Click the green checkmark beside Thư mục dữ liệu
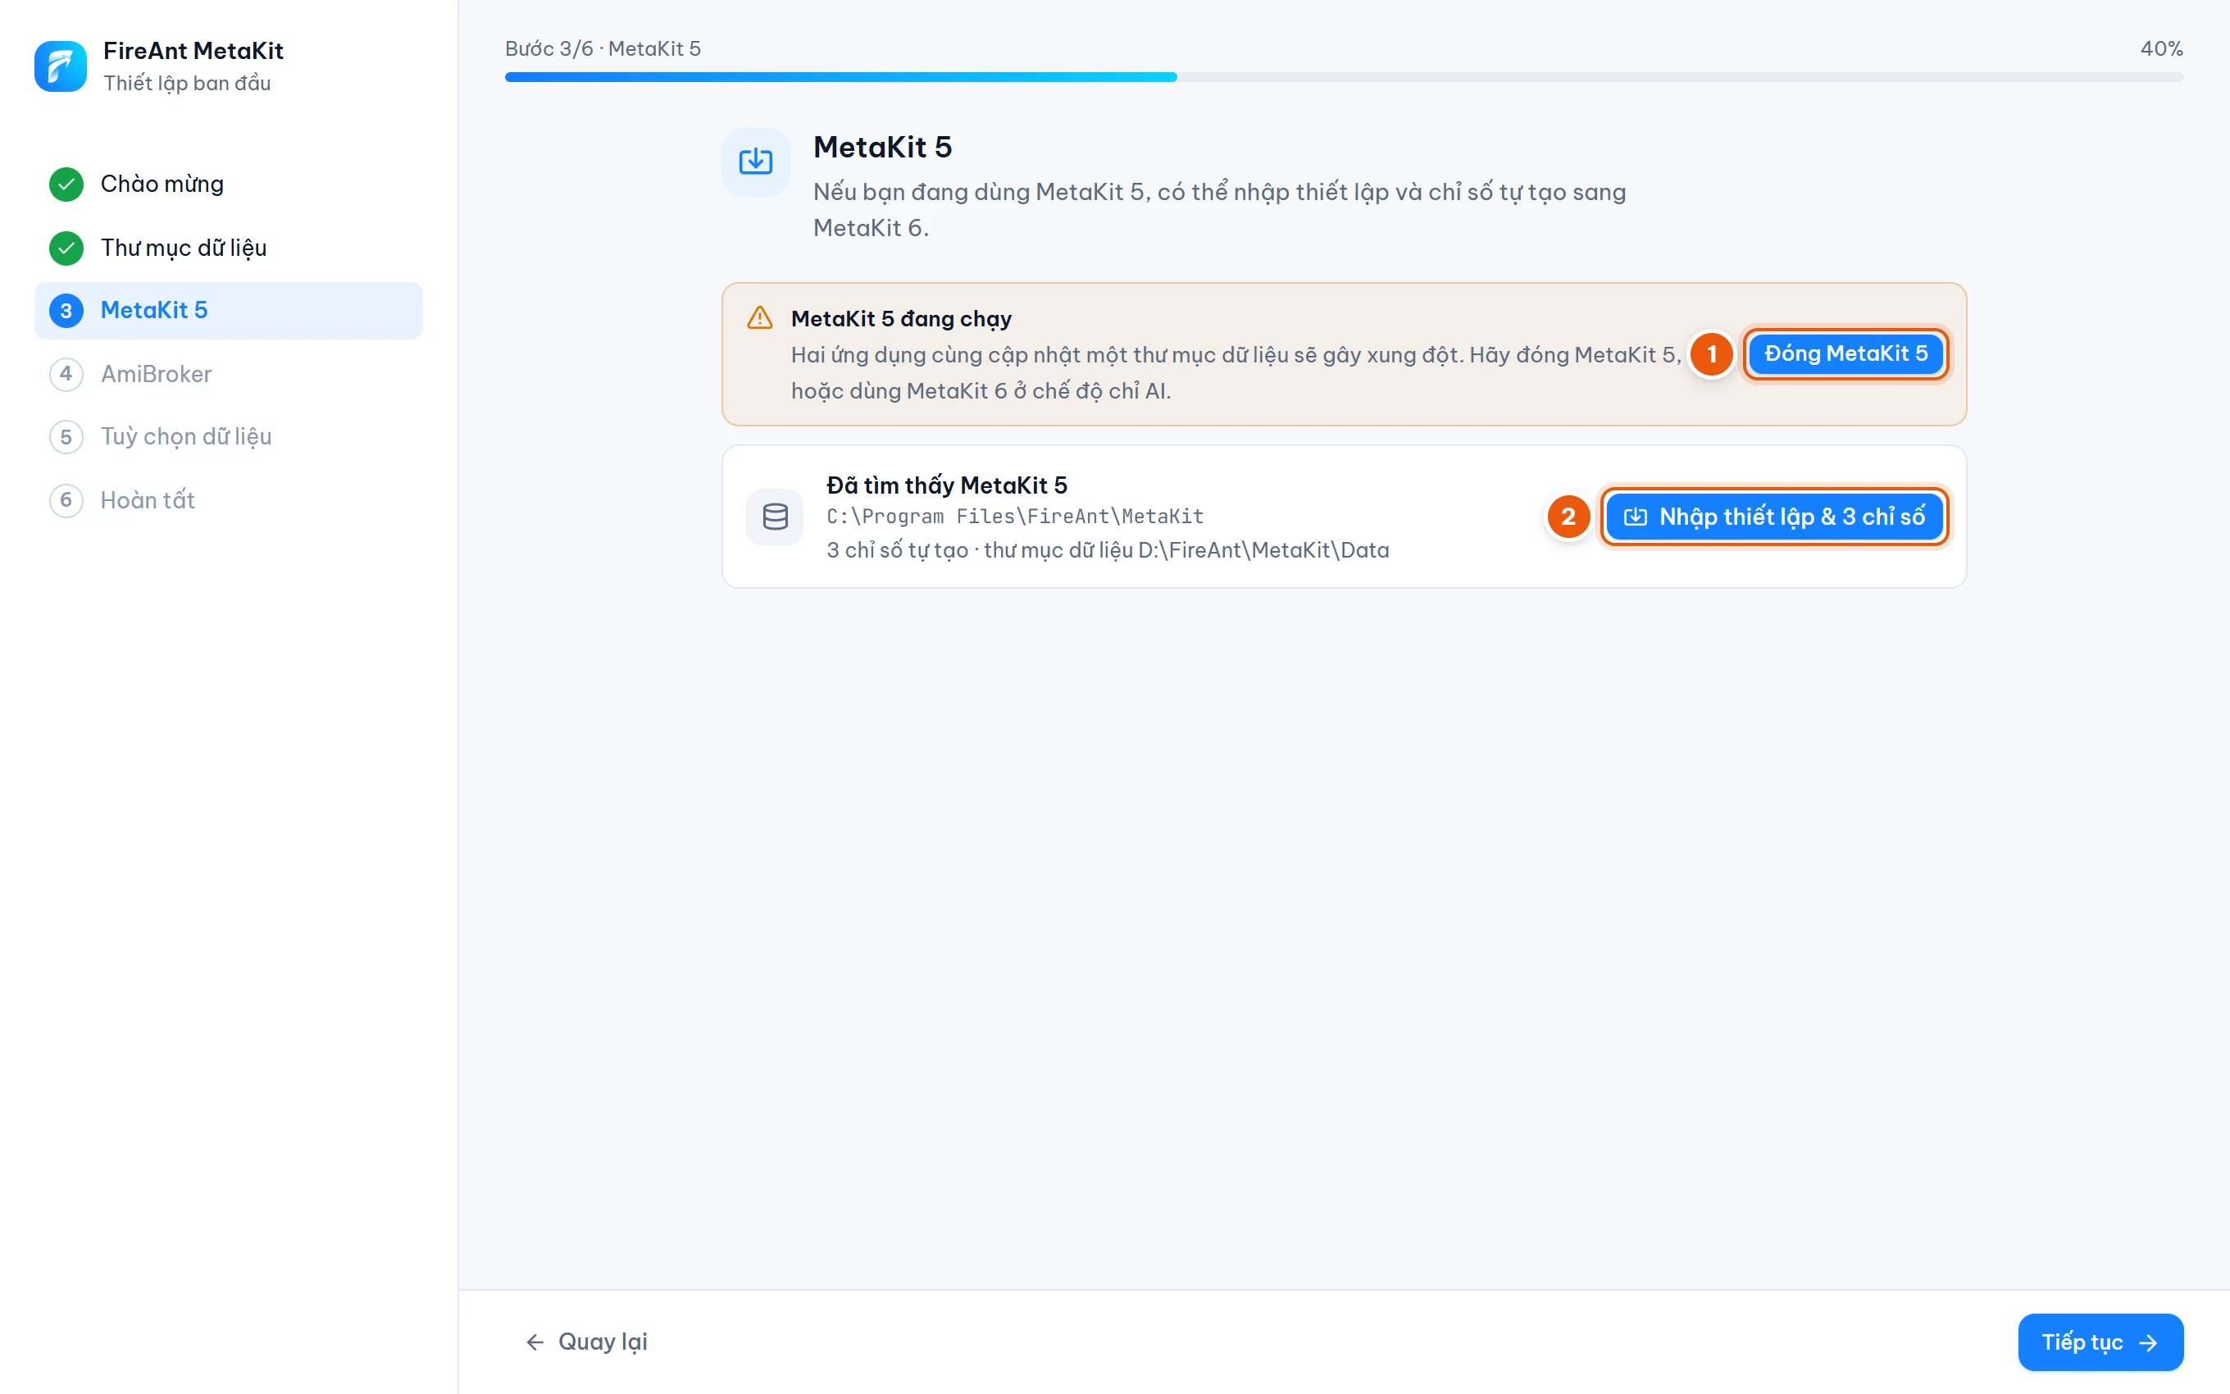The height and width of the screenshot is (1394, 2230). pos(66,248)
